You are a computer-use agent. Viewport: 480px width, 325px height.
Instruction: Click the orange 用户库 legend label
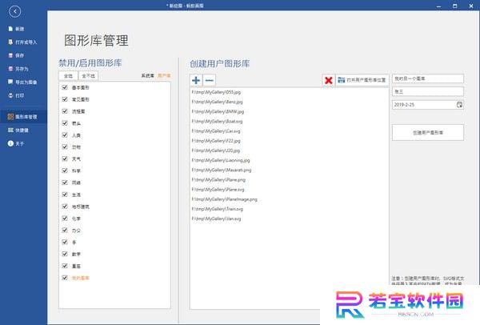click(164, 76)
